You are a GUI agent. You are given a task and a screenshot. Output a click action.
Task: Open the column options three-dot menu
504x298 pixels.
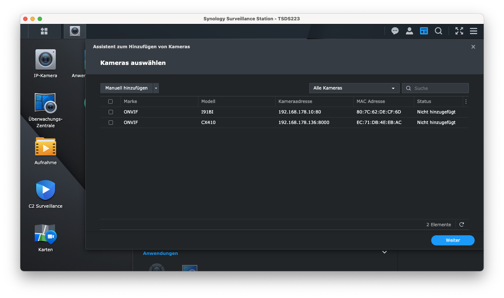tap(466, 102)
